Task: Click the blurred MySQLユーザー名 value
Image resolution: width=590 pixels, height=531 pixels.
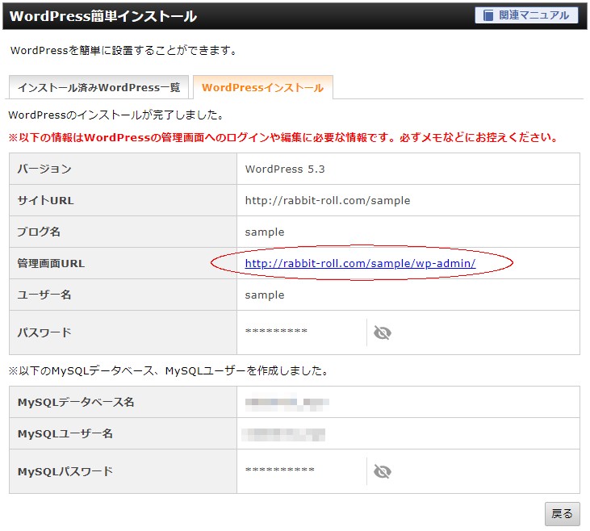Action: coord(283,434)
